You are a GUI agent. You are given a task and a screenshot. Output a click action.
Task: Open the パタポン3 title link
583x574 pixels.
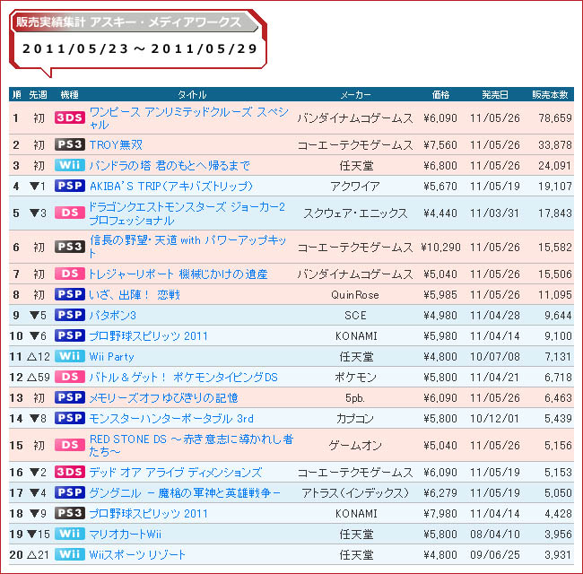113,316
